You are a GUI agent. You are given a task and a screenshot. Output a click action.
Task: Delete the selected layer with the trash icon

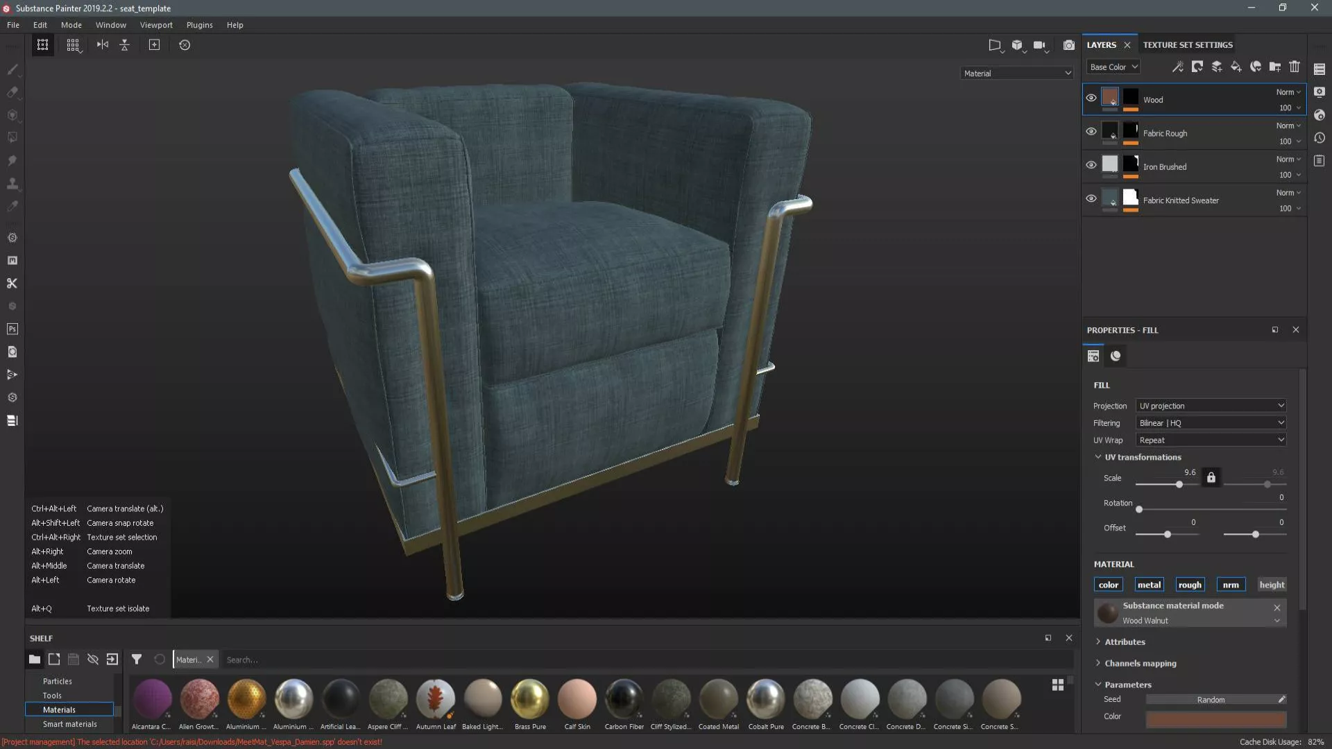coord(1295,67)
